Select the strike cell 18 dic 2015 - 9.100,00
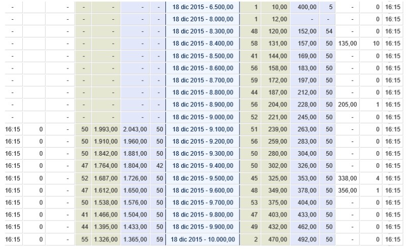The image size is (406, 249). click(x=202, y=129)
